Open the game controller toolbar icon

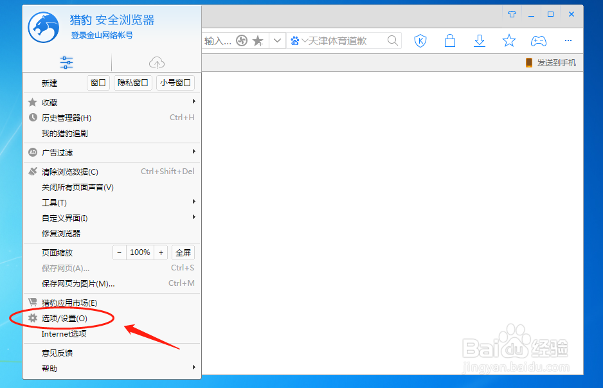(539, 40)
